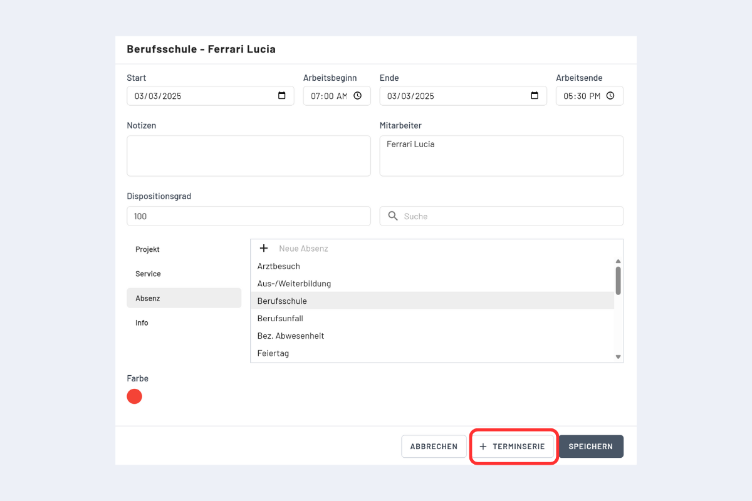Click the clock icon in Arbeitsbeginn field
Viewport: 752px width, 501px height.
(x=357, y=96)
